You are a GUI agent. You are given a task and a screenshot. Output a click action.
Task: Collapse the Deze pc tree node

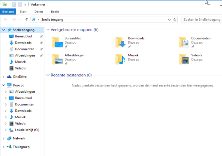[x=3, y=85]
